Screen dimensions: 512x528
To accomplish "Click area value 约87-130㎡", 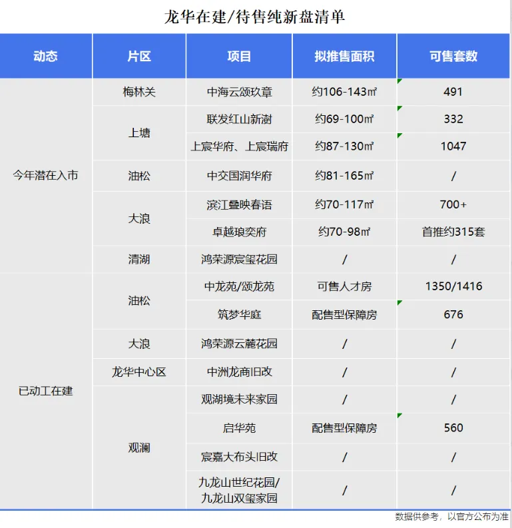I will (x=344, y=146).
